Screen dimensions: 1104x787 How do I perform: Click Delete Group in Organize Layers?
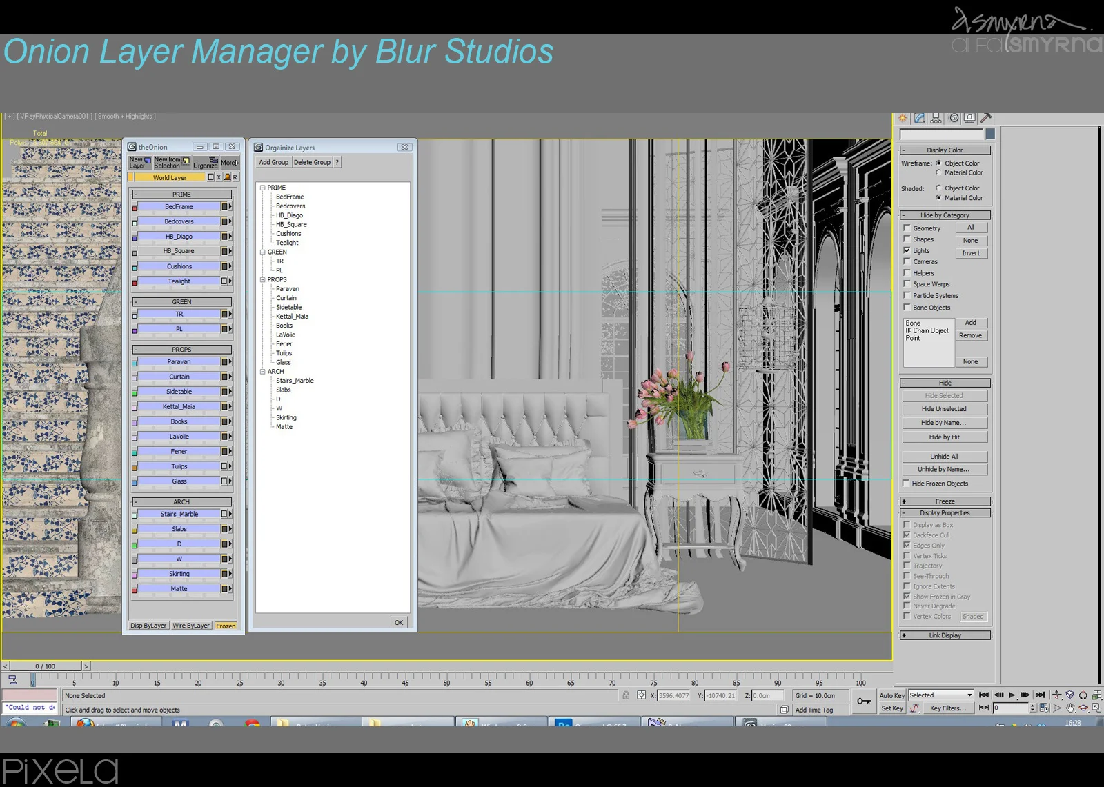313,162
